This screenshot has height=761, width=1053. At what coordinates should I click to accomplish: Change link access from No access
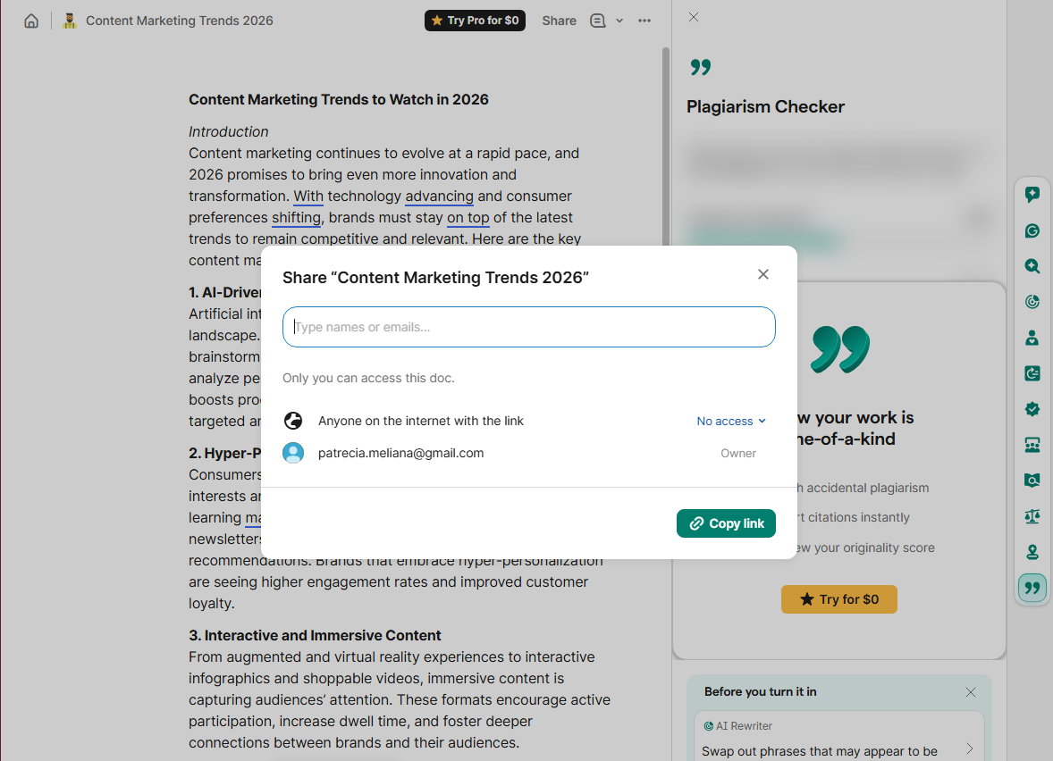pos(730,421)
